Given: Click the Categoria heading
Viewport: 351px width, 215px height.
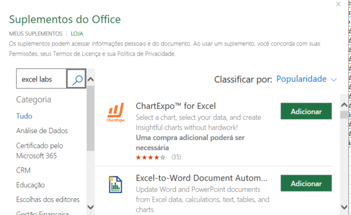Looking at the screenshot, I should (33, 100).
